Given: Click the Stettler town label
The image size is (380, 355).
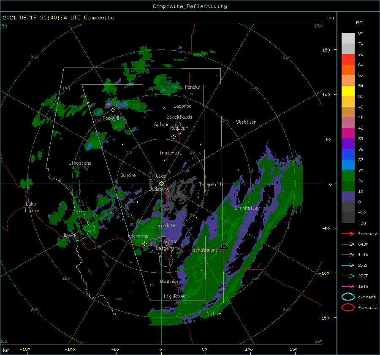Looking at the screenshot, I should tap(246, 122).
